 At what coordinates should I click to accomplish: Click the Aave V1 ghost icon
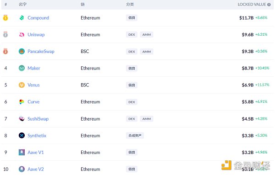(x=22, y=152)
